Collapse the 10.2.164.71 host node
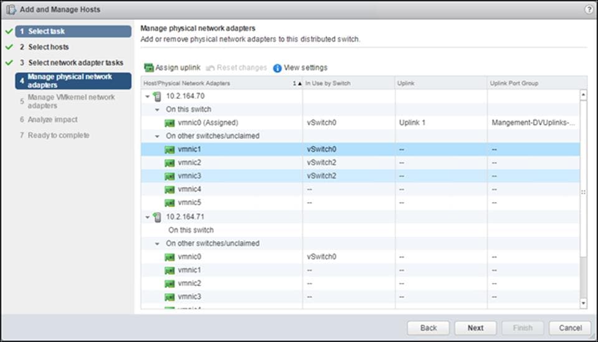 point(148,217)
